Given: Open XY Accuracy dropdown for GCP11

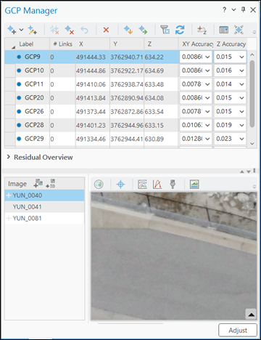Looking at the screenshot, I should tap(207, 84).
